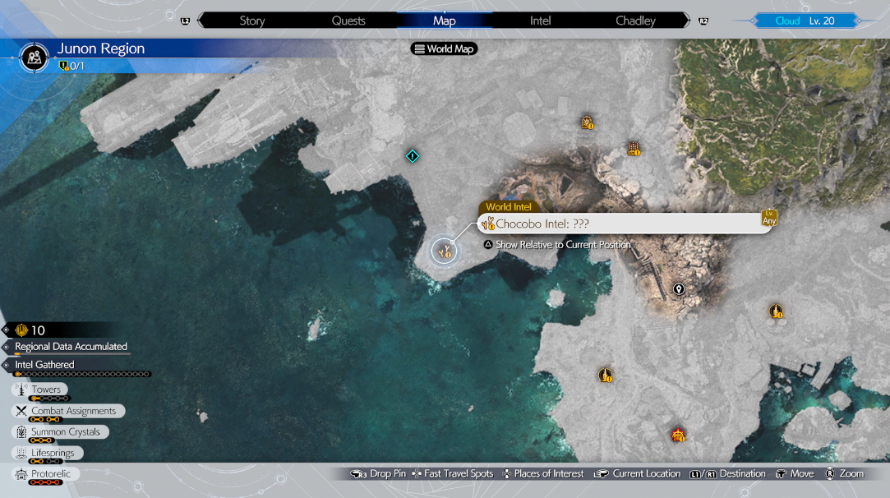Click the 0/1 region counter
The height and width of the screenshot is (498, 890).
click(71, 66)
